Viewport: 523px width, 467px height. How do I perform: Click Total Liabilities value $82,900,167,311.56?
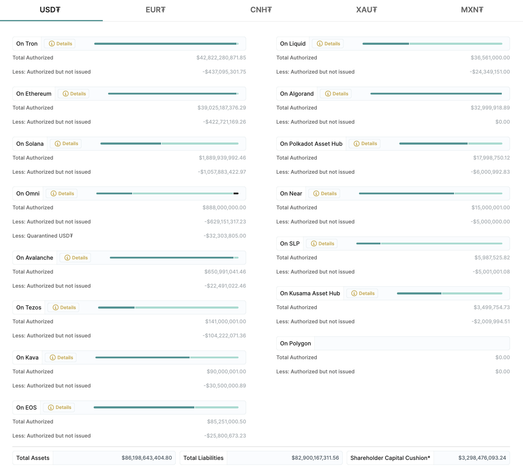pyautogui.click(x=315, y=458)
